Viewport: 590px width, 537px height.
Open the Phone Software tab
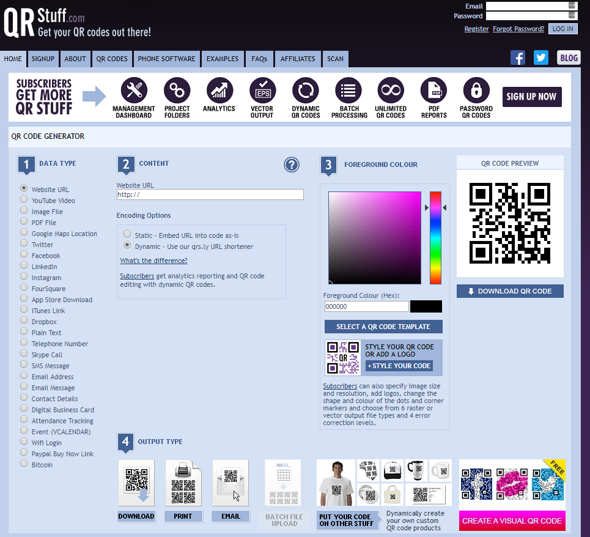click(x=166, y=59)
